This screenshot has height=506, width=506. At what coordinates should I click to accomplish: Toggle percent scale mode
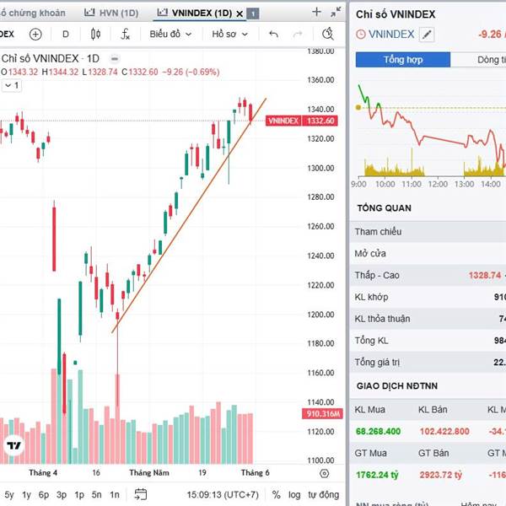pos(277,495)
